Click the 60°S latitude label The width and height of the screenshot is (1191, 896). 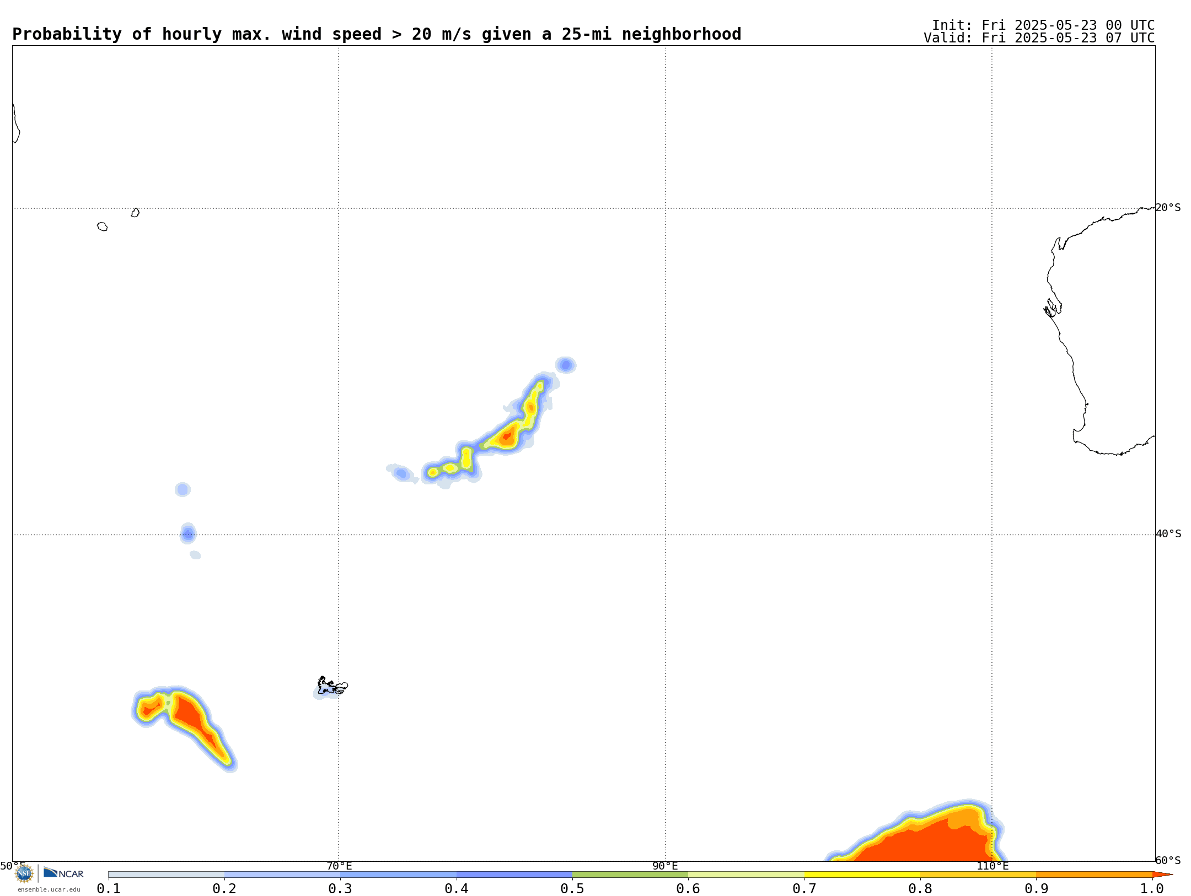click(1168, 860)
